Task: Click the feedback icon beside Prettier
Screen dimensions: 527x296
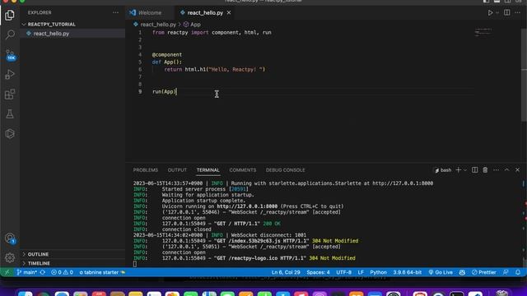Action: pyautogui.click(x=506, y=272)
